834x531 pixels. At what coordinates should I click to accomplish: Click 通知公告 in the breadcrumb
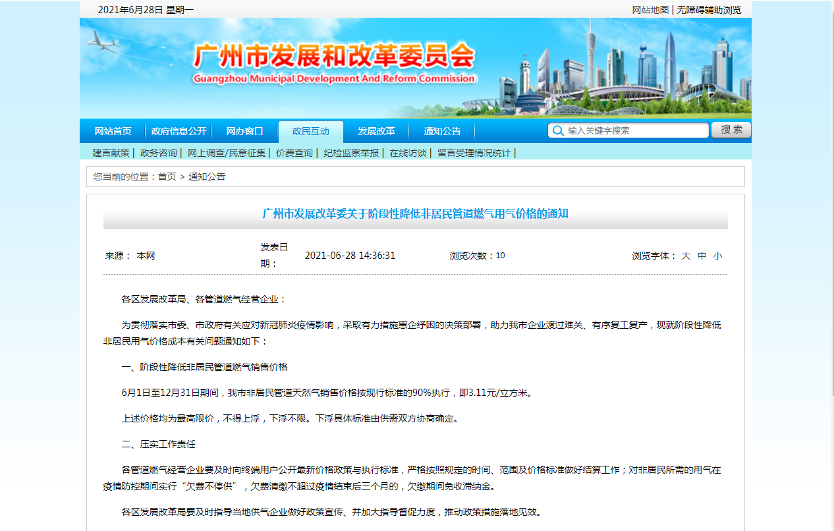pyautogui.click(x=207, y=177)
